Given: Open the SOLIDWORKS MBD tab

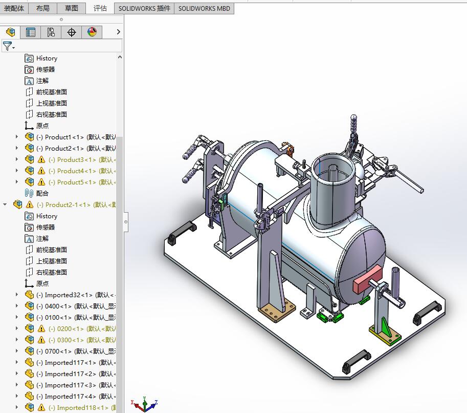Looking at the screenshot, I should (204, 8).
